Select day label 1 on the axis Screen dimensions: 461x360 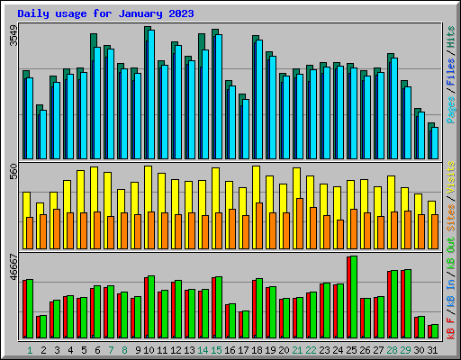(30, 350)
